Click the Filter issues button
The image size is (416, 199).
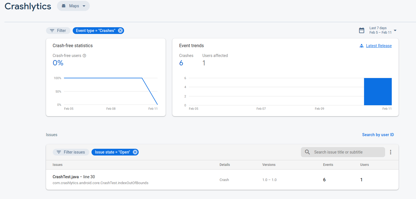point(71,152)
